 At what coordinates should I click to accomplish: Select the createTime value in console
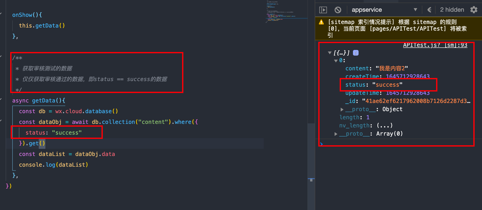[408, 76]
